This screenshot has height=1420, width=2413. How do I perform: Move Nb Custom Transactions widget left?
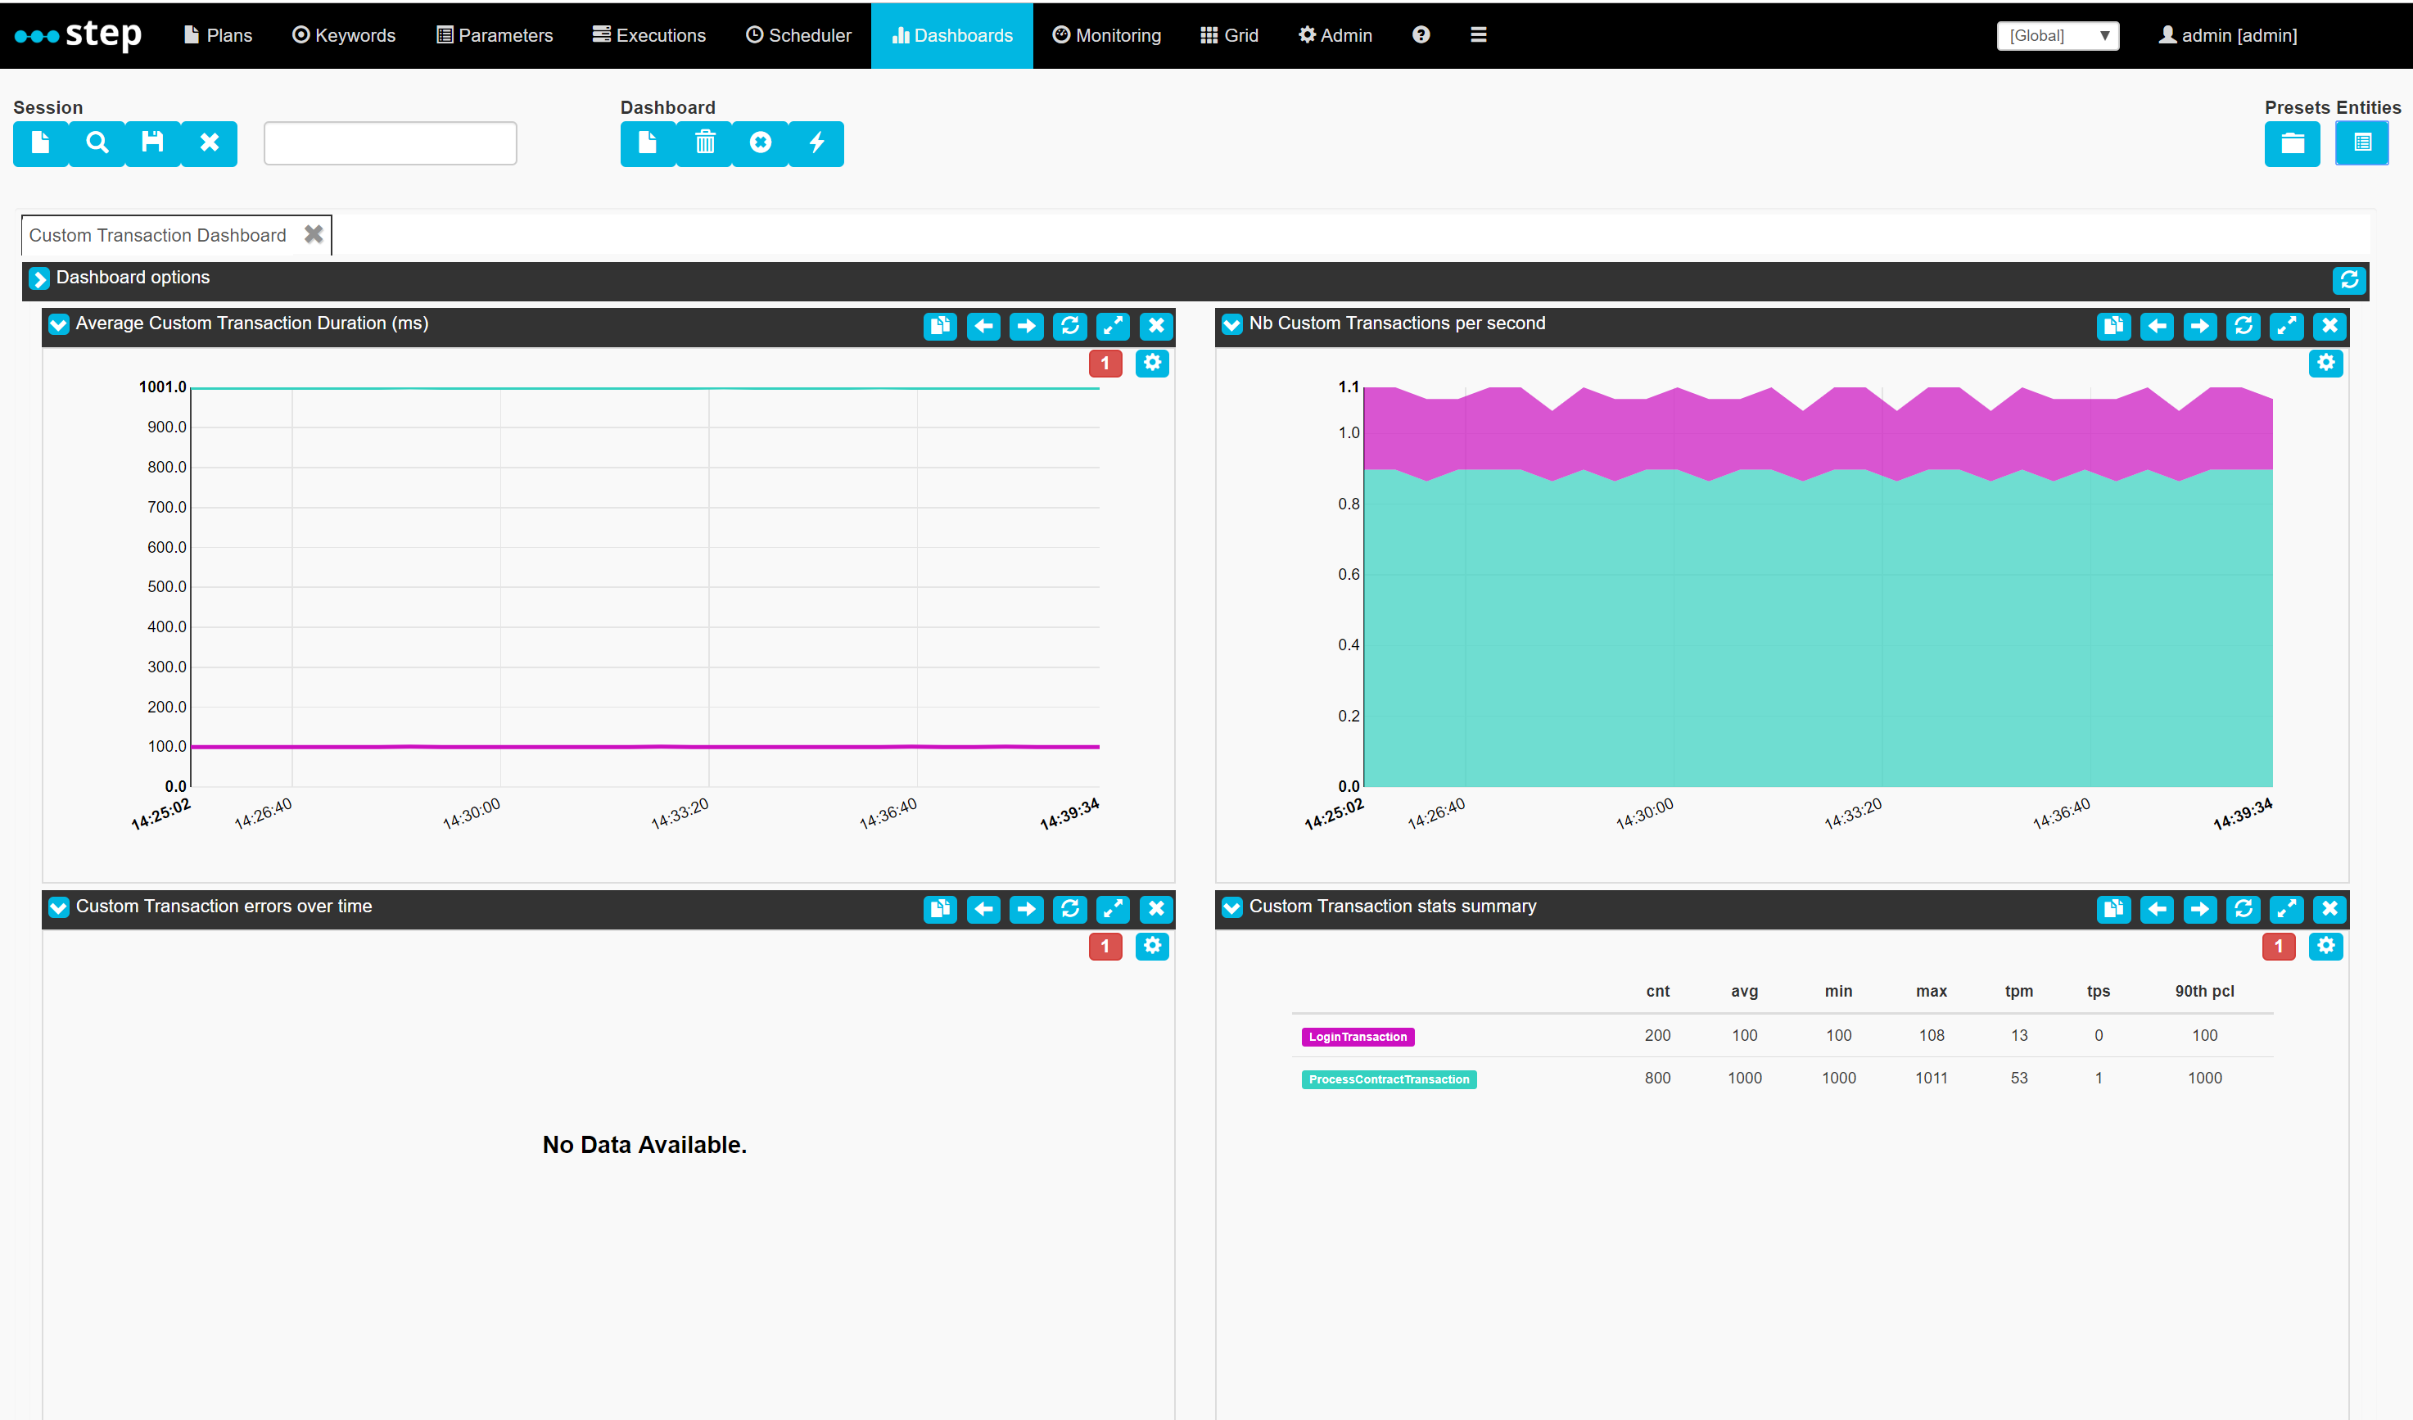click(x=2157, y=327)
